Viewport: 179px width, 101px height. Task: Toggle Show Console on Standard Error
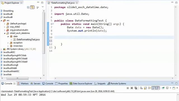tap(158, 88)
